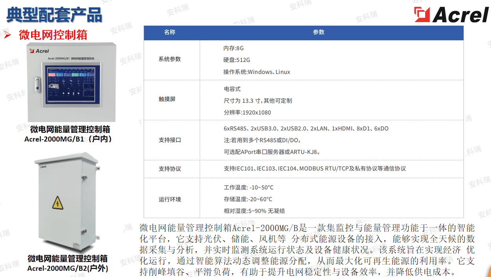
Task: Click the 支持协议 row label
Action: pyautogui.click(x=170, y=169)
